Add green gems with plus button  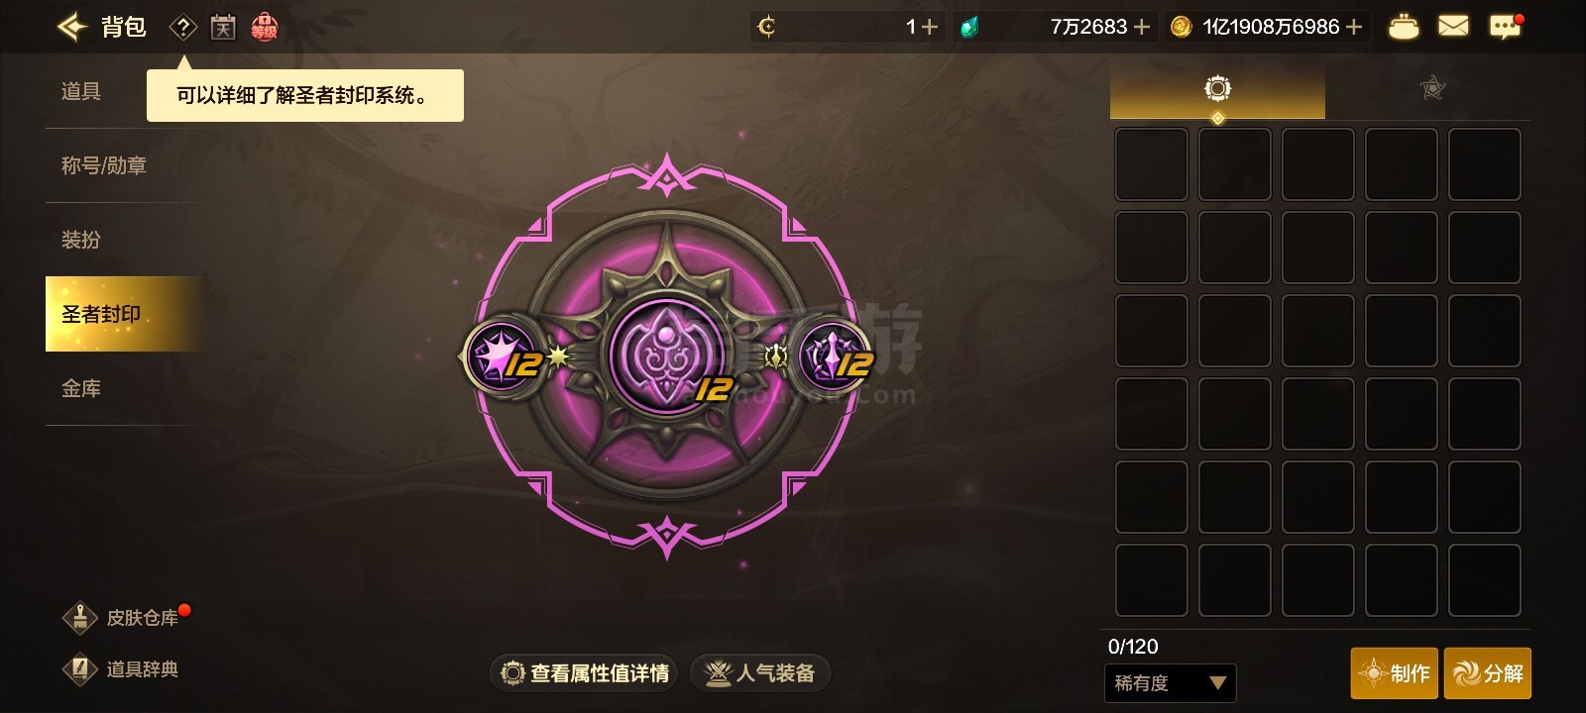1142,27
